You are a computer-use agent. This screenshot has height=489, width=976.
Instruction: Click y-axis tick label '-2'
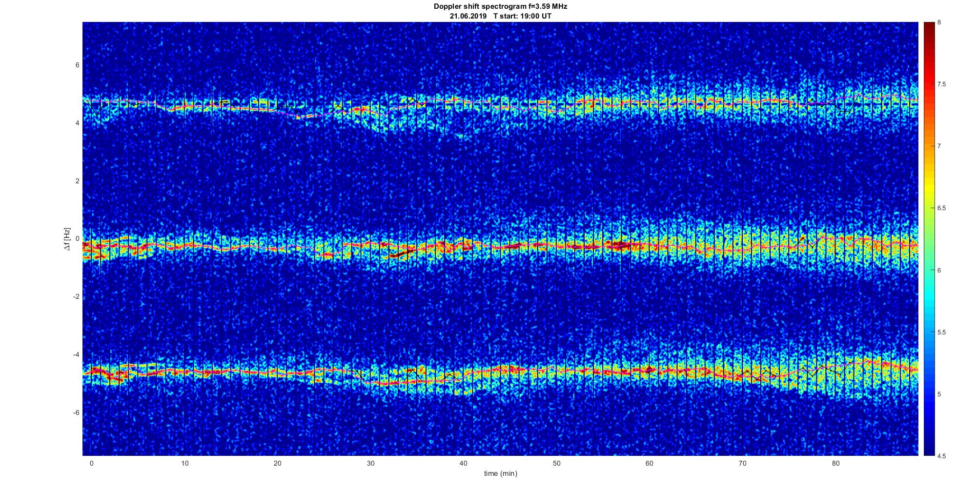[76, 297]
